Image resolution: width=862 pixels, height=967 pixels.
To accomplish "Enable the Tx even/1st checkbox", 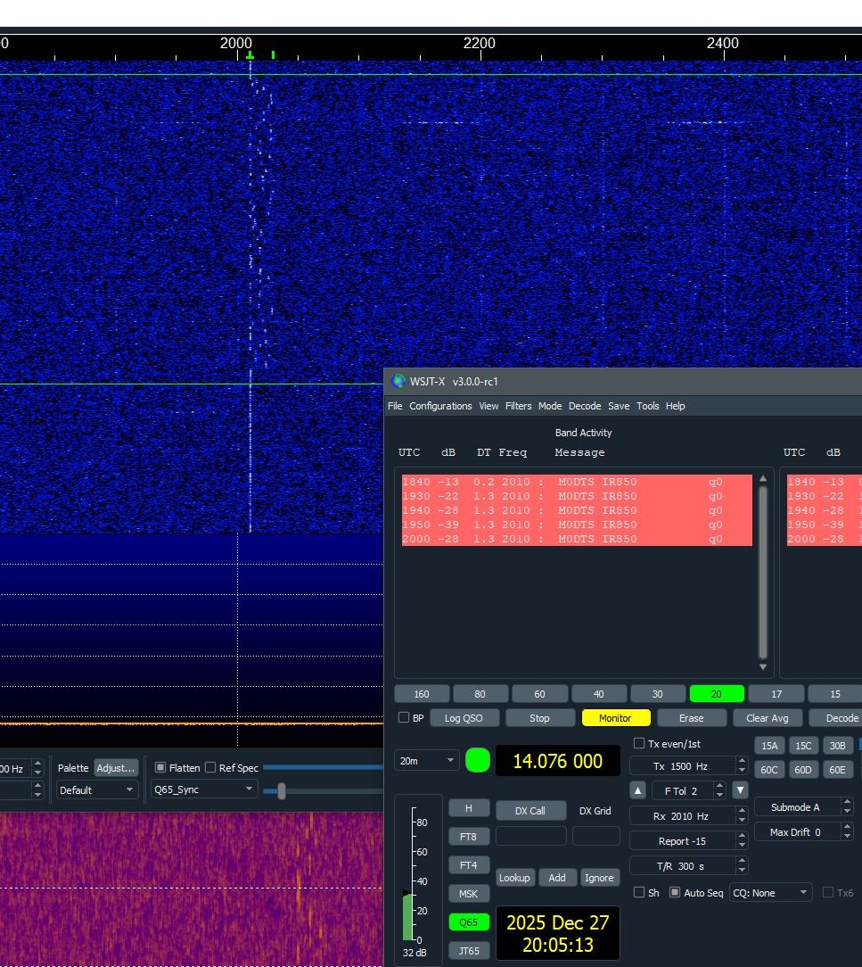I will [639, 744].
